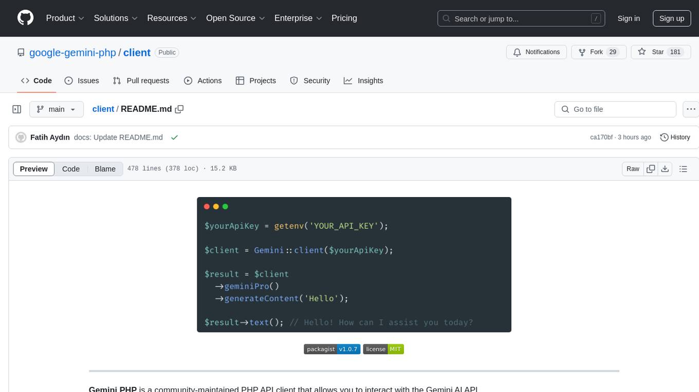699x392 pixels.
Task: Go to client breadcrumb folder
Action: pos(103,109)
